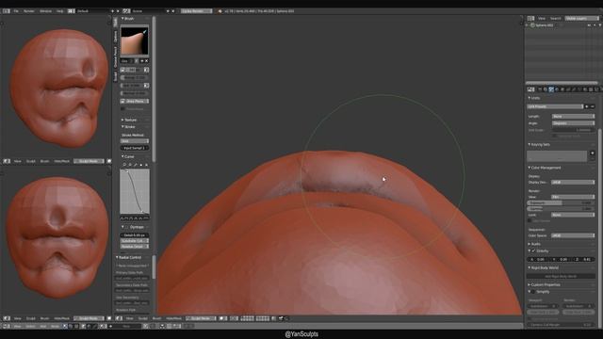Toggle radius pressure sensitivity button

point(147,70)
